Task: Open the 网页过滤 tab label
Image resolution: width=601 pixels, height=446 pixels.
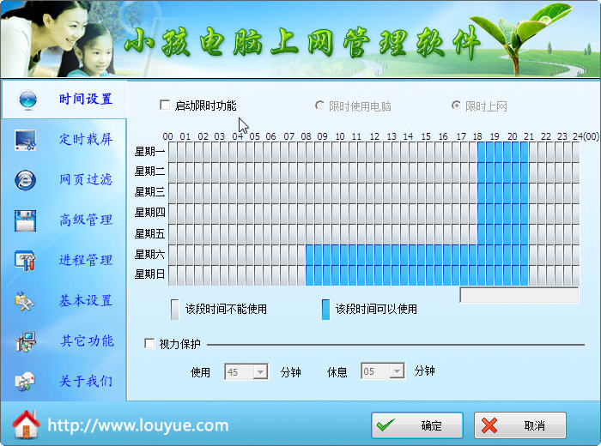Action: click(86, 179)
